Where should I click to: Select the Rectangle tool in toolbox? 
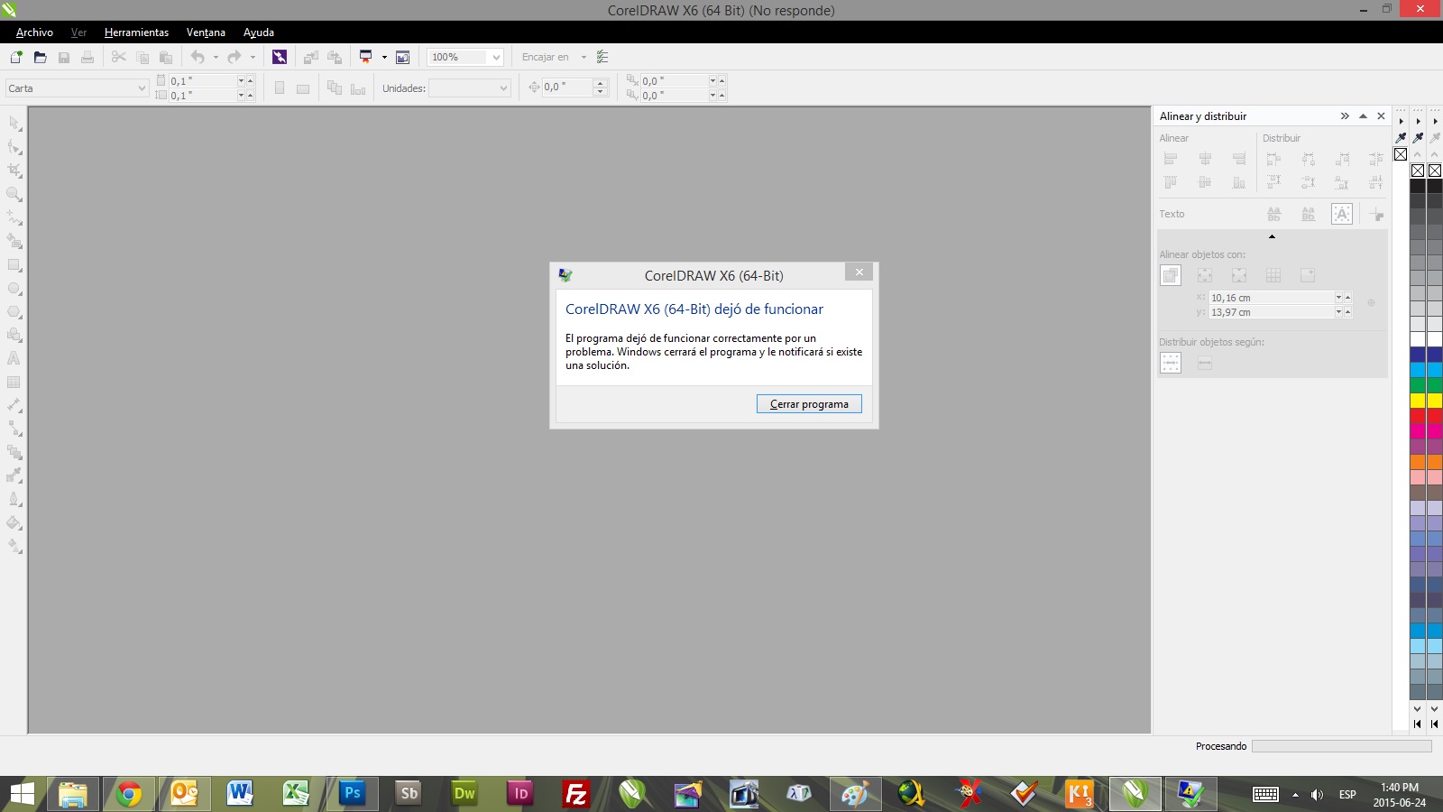click(14, 264)
